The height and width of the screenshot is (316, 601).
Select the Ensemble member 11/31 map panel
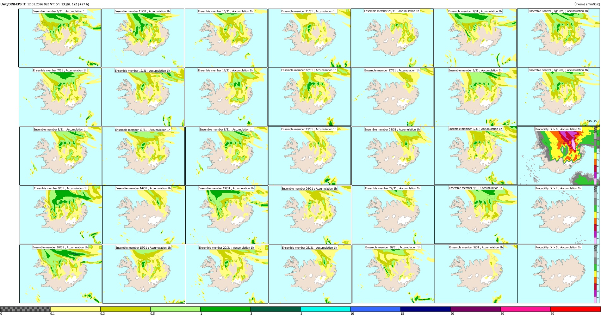tap(143, 38)
